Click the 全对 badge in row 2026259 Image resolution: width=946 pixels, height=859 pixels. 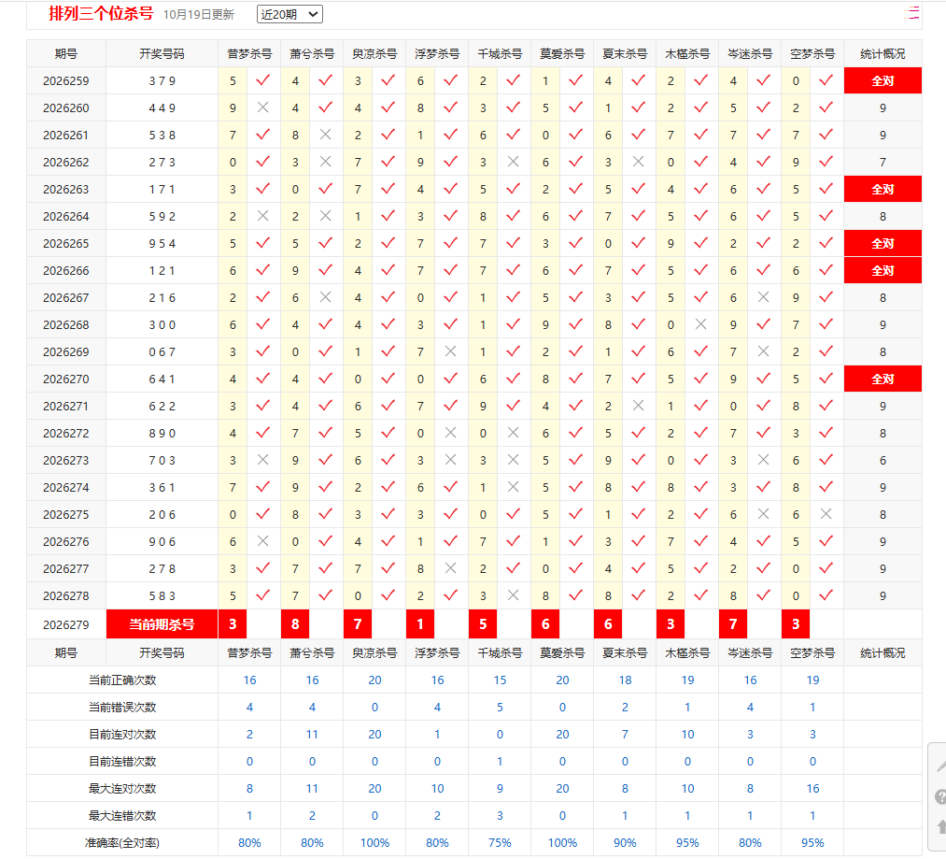882,81
